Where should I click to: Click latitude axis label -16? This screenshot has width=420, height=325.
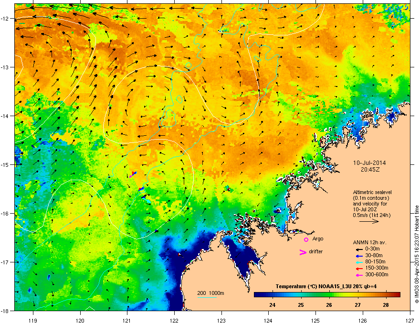point(5,214)
